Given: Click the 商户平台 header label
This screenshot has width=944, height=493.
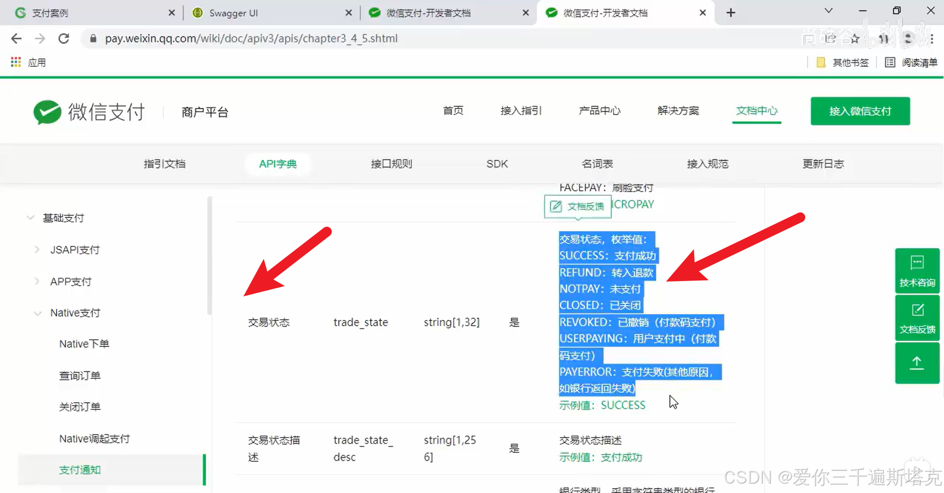Looking at the screenshot, I should point(204,112).
